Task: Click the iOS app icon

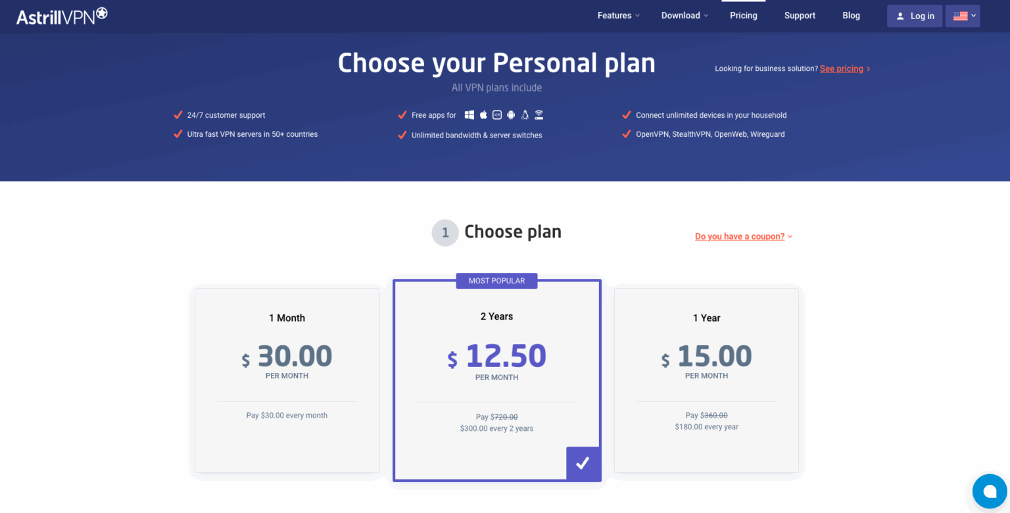Action: click(x=497, y=114)
